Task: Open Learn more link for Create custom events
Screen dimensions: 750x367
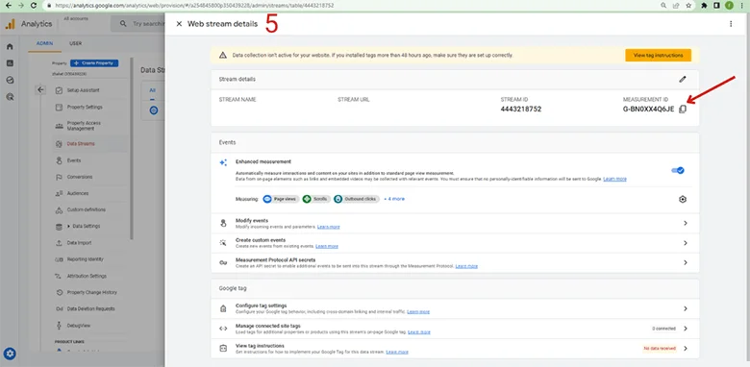Action: pyautogui.click(x=327, y=246)
